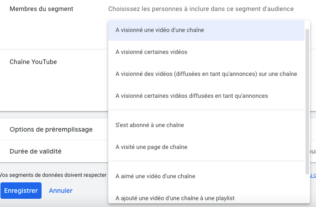The width and height of the screenshot is (316, 207).
Task: Select "A visionné certaines vidéos diffusées en tant qu'annonces"
Action: click(x=192, y=96)
